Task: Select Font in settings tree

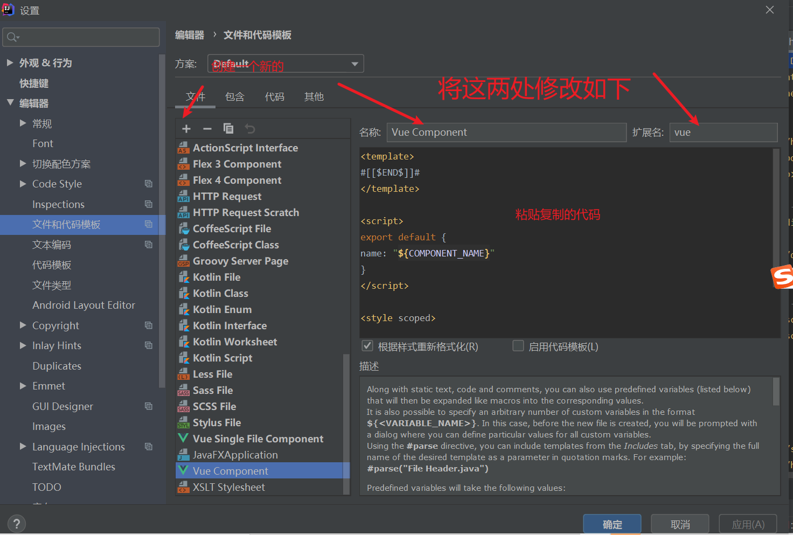Action: 43,143
